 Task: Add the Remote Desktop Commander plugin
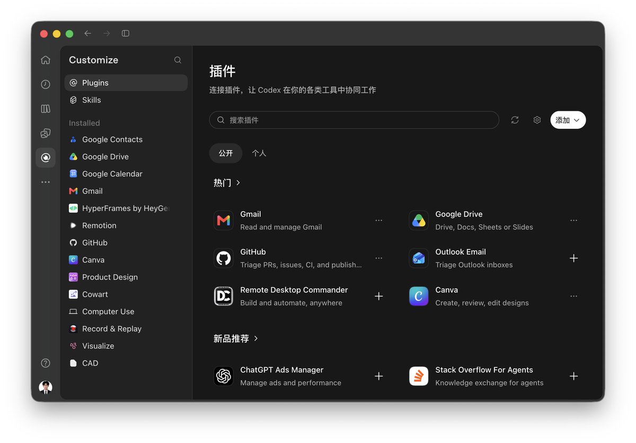click(x=378, y=296)
